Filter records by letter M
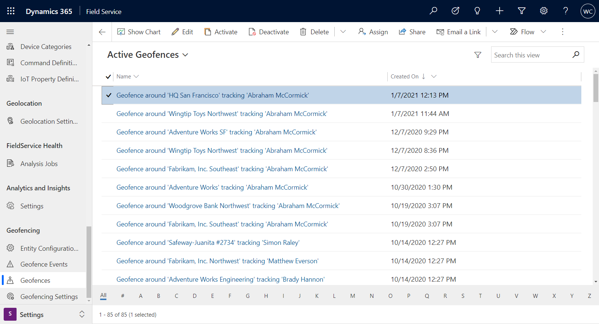The height and width of the screenshot is (324, 599). [353, 296]
